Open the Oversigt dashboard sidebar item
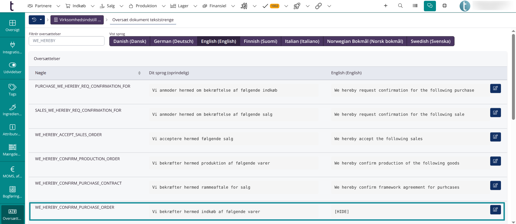This screenshot has height=224, width=516. [12, 26]
